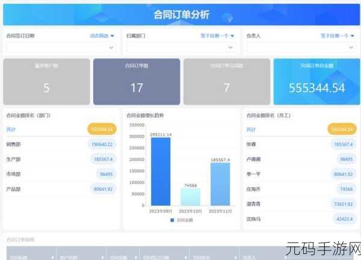Click the 合同订单分析 header banner title
361x260 pixels.
182,14
